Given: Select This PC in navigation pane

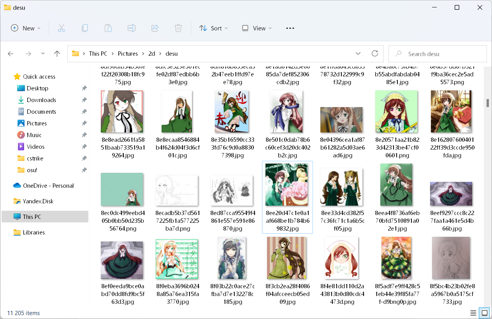Looking at the screenshot, I should (45, 217).
